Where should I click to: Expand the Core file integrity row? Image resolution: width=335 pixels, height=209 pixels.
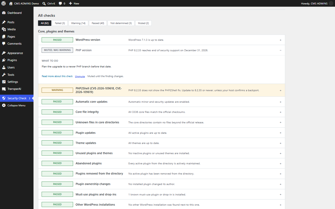click(x=280, y=112)
